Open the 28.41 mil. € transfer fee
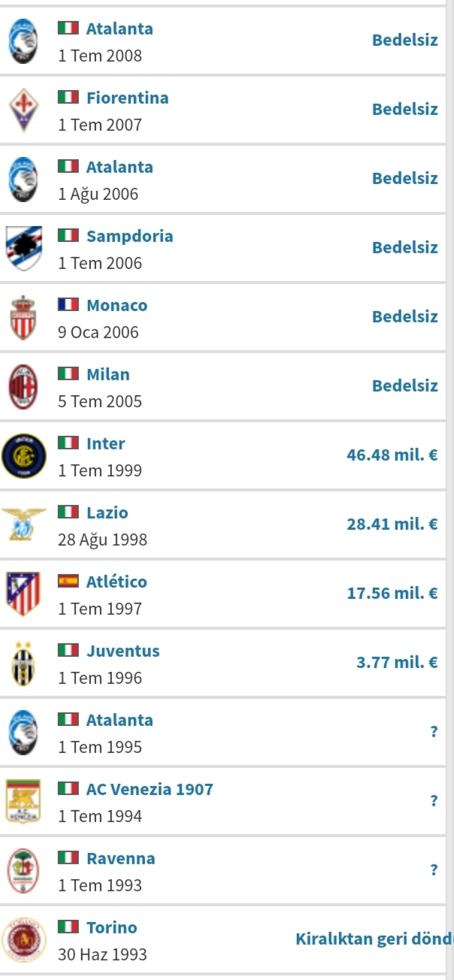Image resolution: width=454 pixels, height=980 pixels. pyautogui.click(x=392, y=524)
